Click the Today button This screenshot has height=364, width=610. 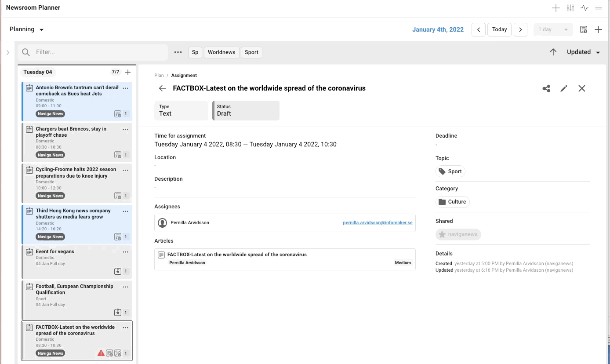tap(499, 29)
